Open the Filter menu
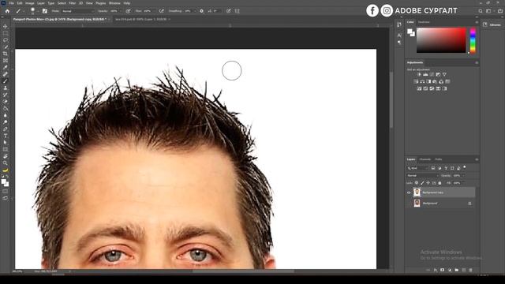Image resolution: width=505 pixels, height=284 pixels. [x=72, y=3]
